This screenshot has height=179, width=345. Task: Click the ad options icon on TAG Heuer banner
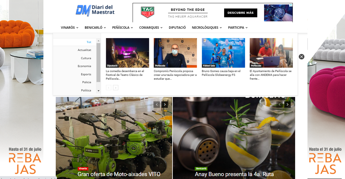click(291, 5)
